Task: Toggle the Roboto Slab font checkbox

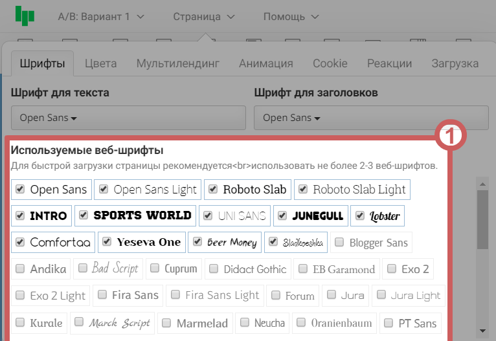Action: click(x=213, y=189)
